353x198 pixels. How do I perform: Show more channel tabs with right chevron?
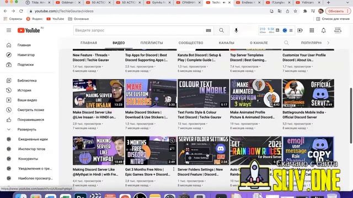pyautogui.click(x=328, y=43)
